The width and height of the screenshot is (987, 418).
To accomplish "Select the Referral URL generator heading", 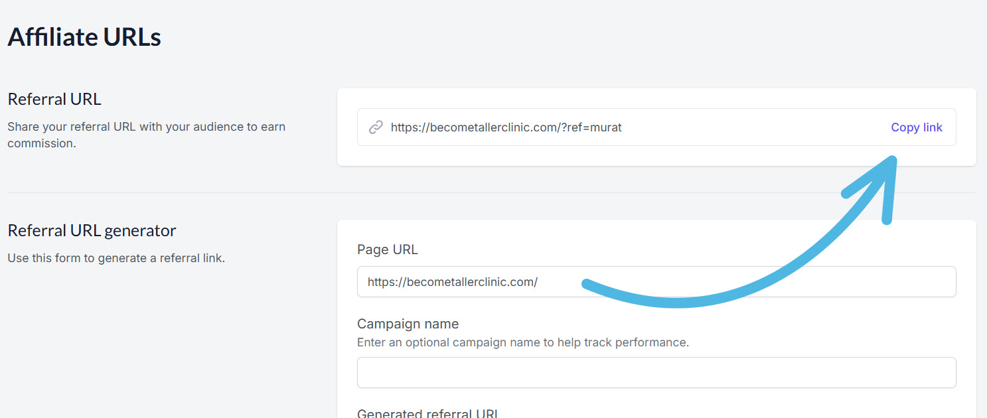I will [92, 231].
